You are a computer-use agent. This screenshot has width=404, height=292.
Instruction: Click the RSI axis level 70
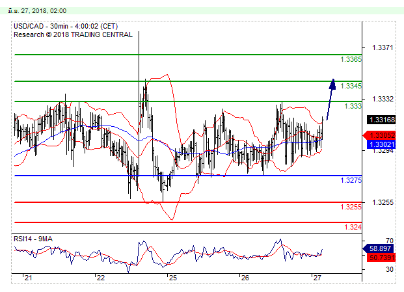pyautogui.click(x=390, y=241)
